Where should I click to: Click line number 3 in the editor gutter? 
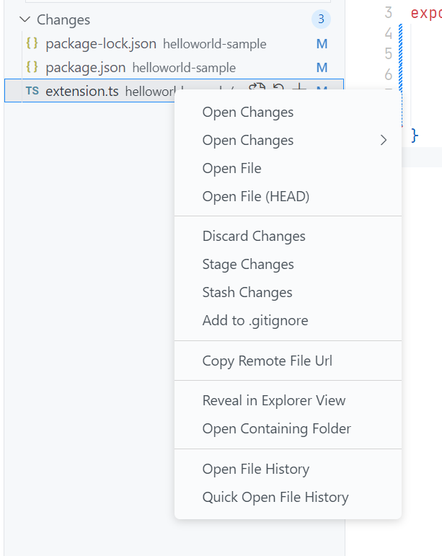click(x=389, y=12)
